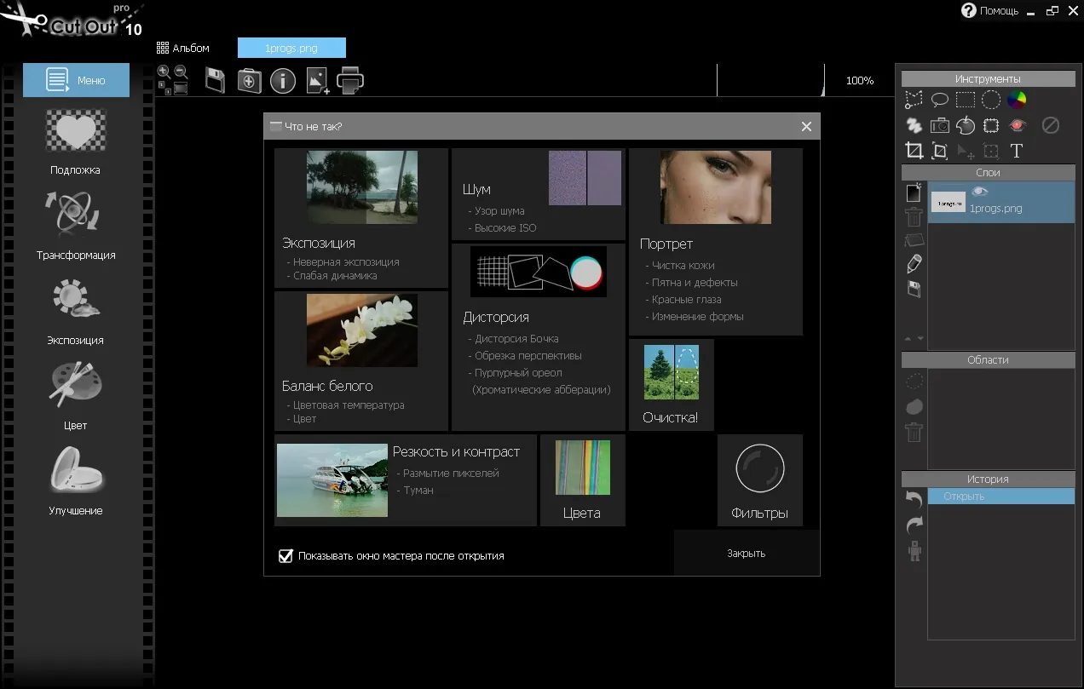Click the image info icon
Viewport: 1084px width, 689px height.
pos(283,81)
